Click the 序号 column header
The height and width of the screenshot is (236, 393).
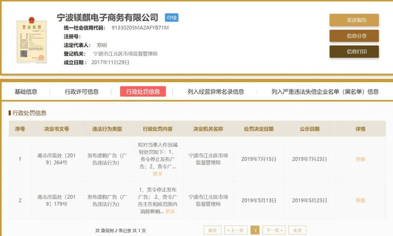(x=20, y=129)
